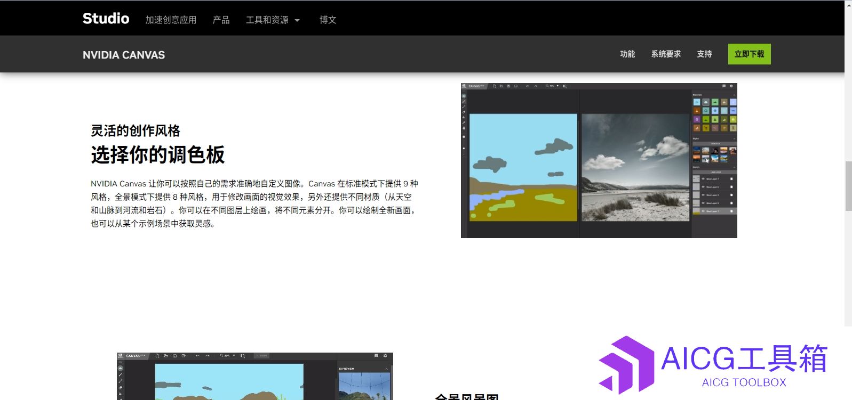Click Export icon in palette screenshot
Viewport: 852px width, 400px height.
[516, 86]
